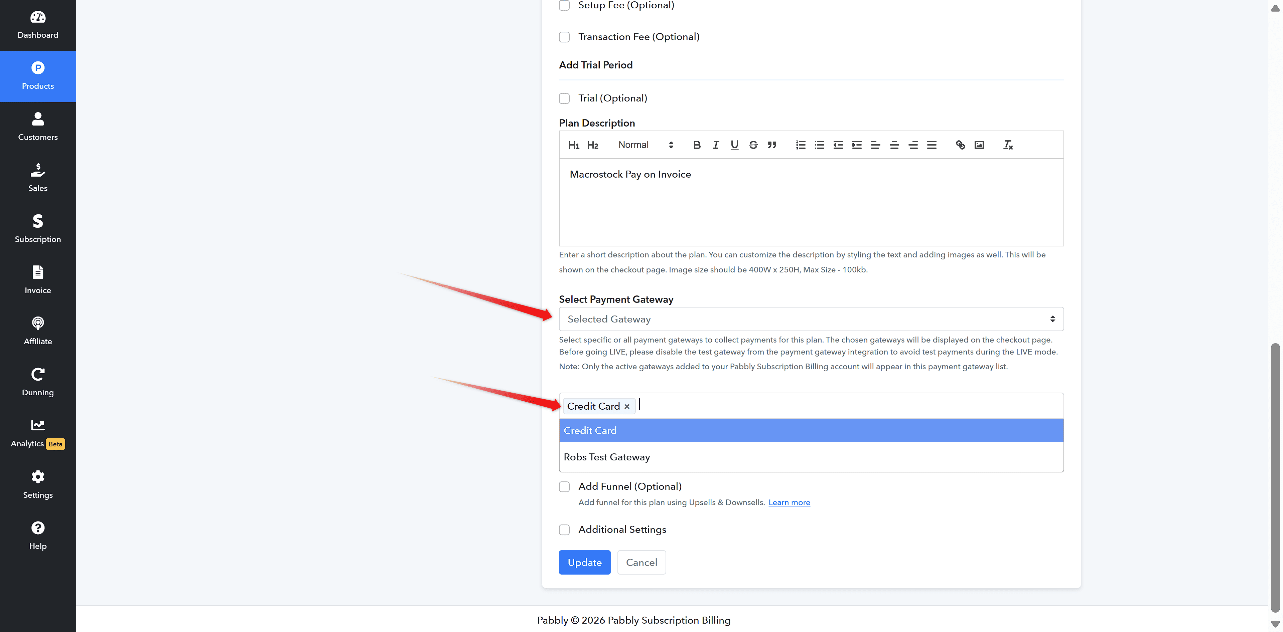The height and width of the screenshot is (632, 1283).
Task: Create a numbered list
Action: click(x=801, y=145)
